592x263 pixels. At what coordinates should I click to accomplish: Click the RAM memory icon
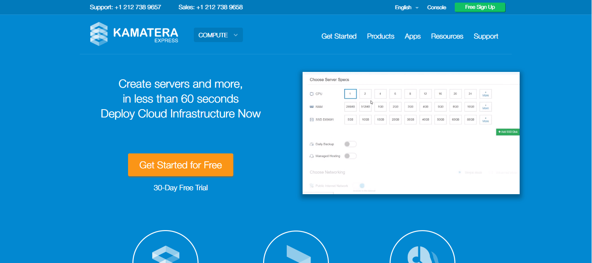311,107
